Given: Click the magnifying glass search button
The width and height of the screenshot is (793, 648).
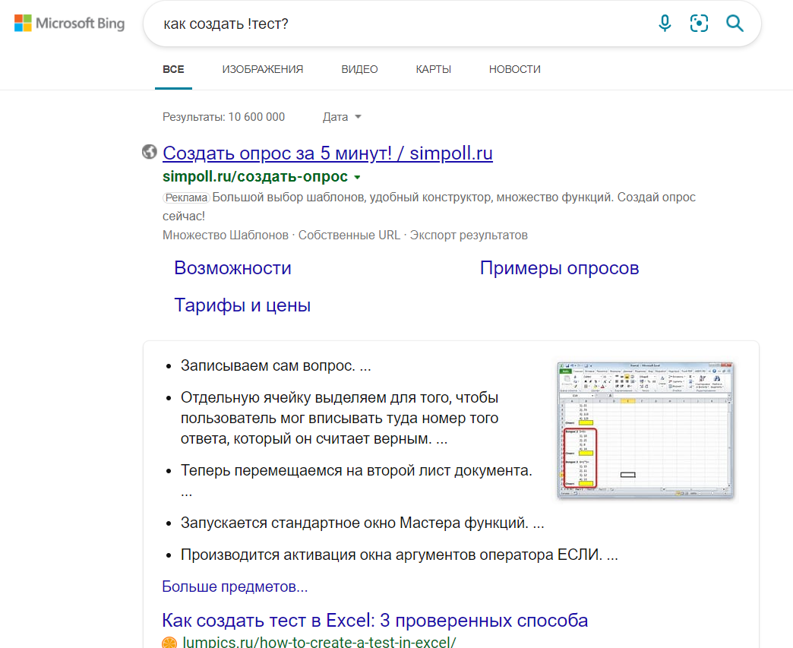Looking at the screenshot, I should (x=735, y=24).
